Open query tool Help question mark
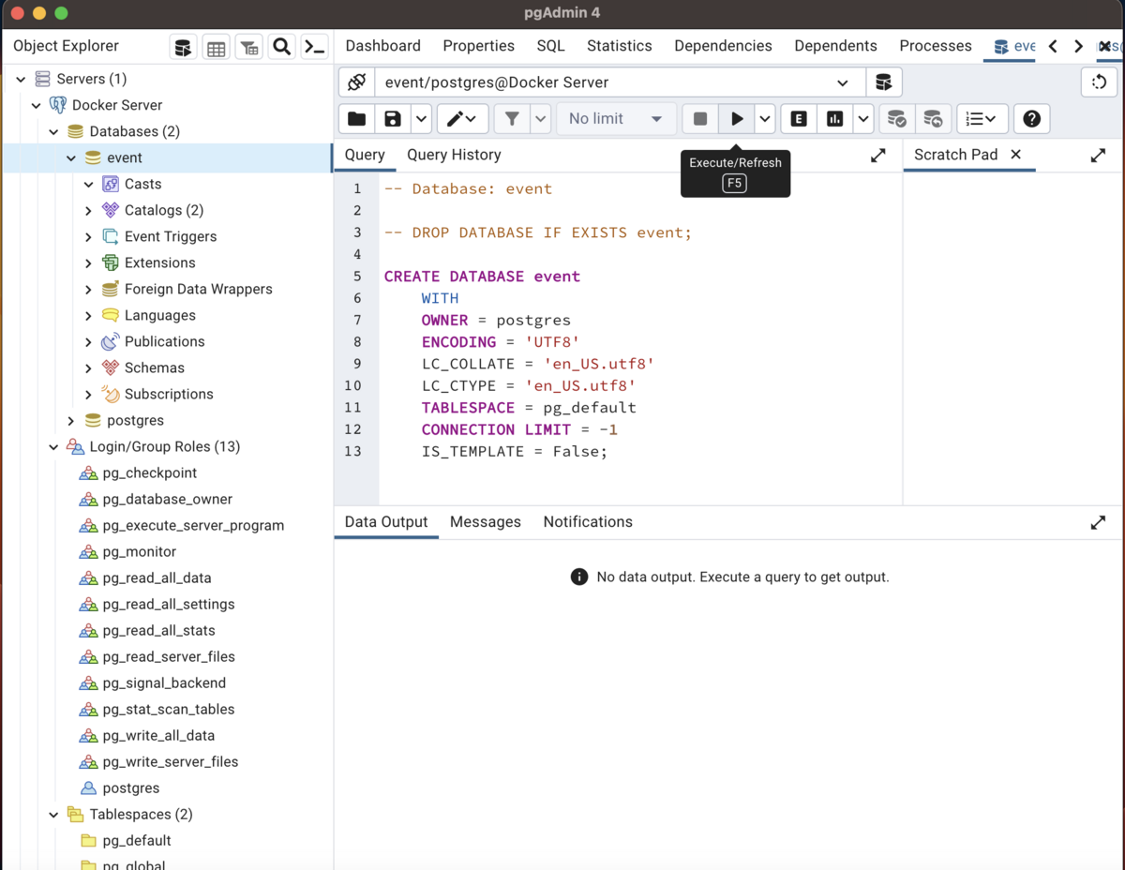 [1031, 119]
